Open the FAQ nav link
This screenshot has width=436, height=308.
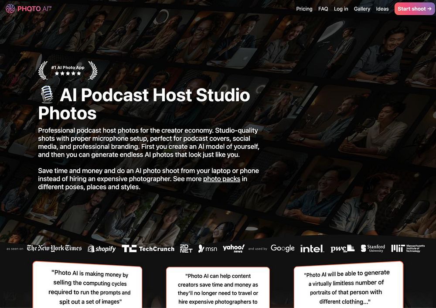(323, 9)
